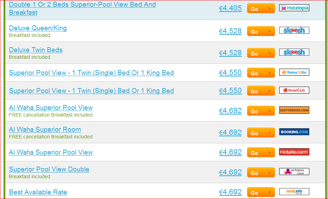Image resolution: width=328 pixels, height=199 pixels.
Task: Open the Hotelopia provider logo
Action: (x=294, y=8)
